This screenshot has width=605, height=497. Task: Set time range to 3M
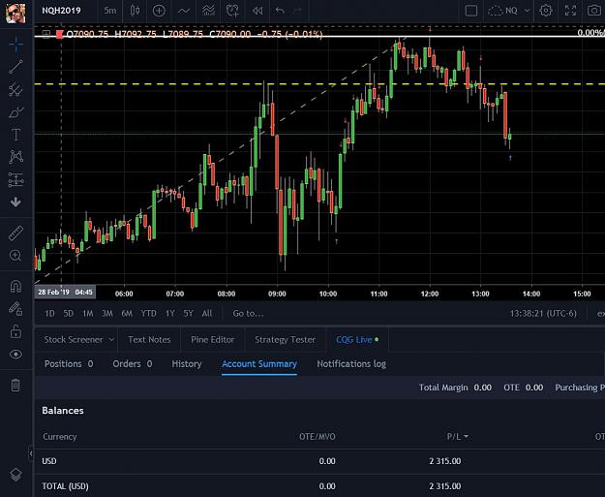107,313
